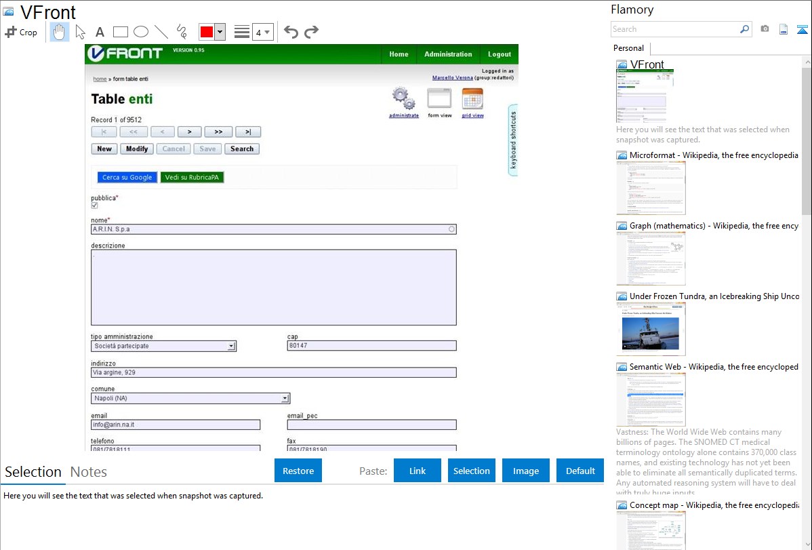Expand the tipo amministrazione dropdown
The height and width of the screenshot is (550, 812).
231,346
